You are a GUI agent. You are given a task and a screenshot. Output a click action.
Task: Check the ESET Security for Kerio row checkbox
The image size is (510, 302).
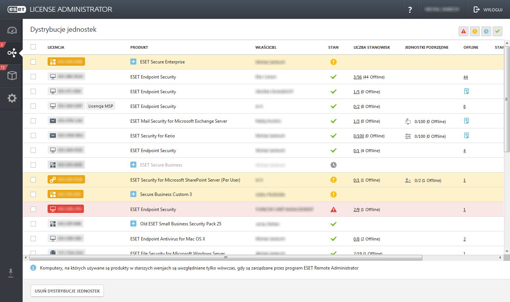pyautogui.click(x=33, y=136)
